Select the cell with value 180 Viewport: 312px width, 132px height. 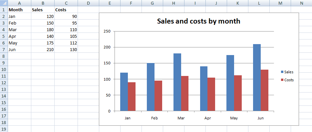(43, 30)
